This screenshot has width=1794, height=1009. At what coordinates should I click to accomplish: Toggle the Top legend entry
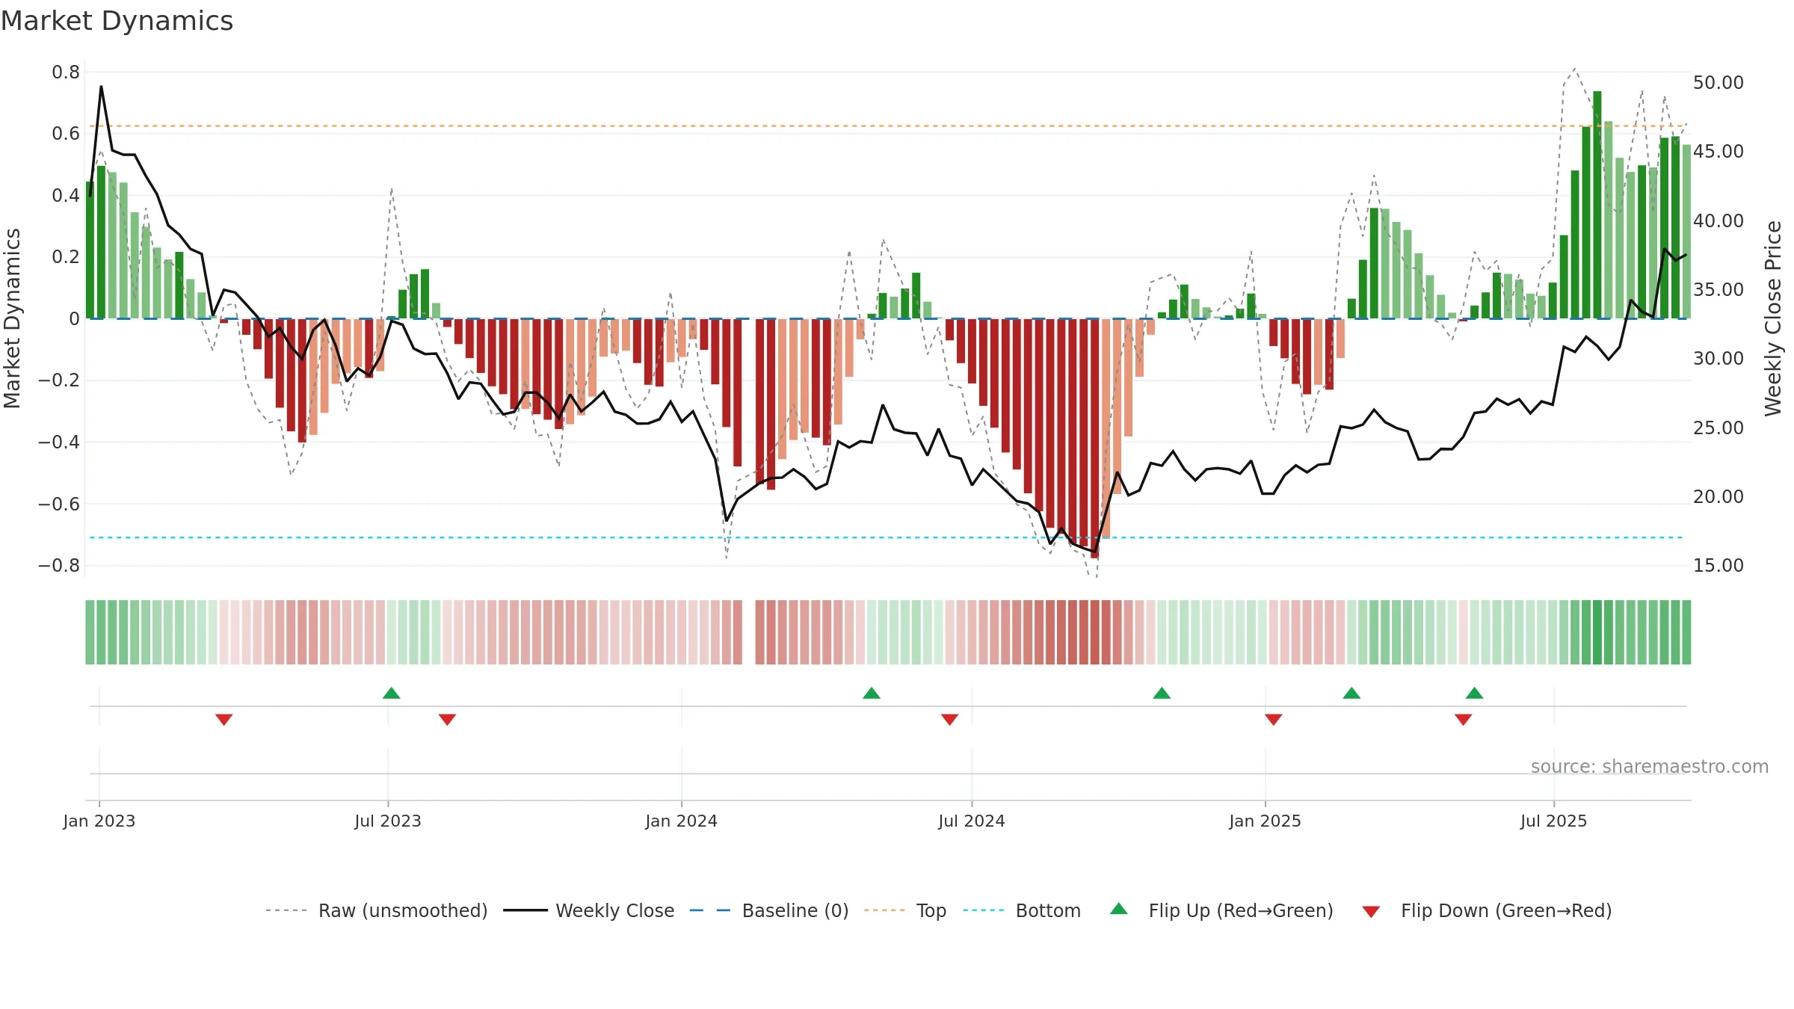tap(904, 910)
